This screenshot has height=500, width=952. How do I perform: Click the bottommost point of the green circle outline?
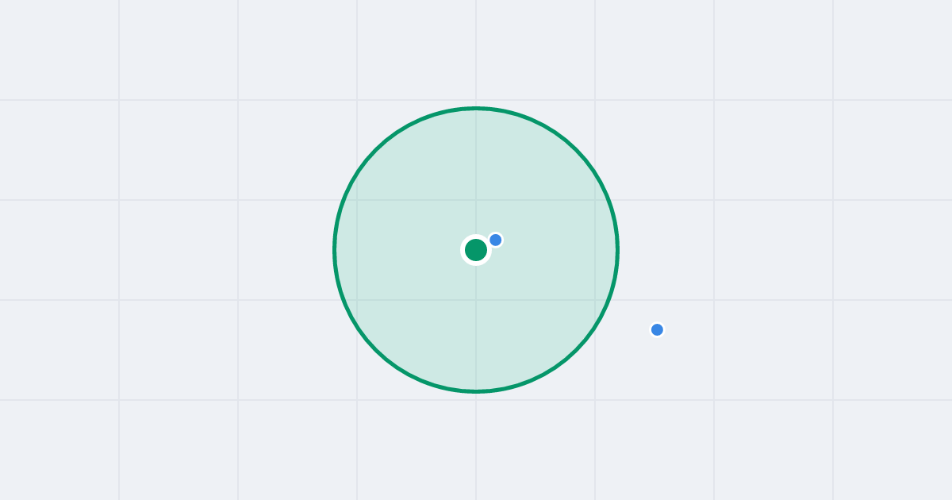pos(476,391)
